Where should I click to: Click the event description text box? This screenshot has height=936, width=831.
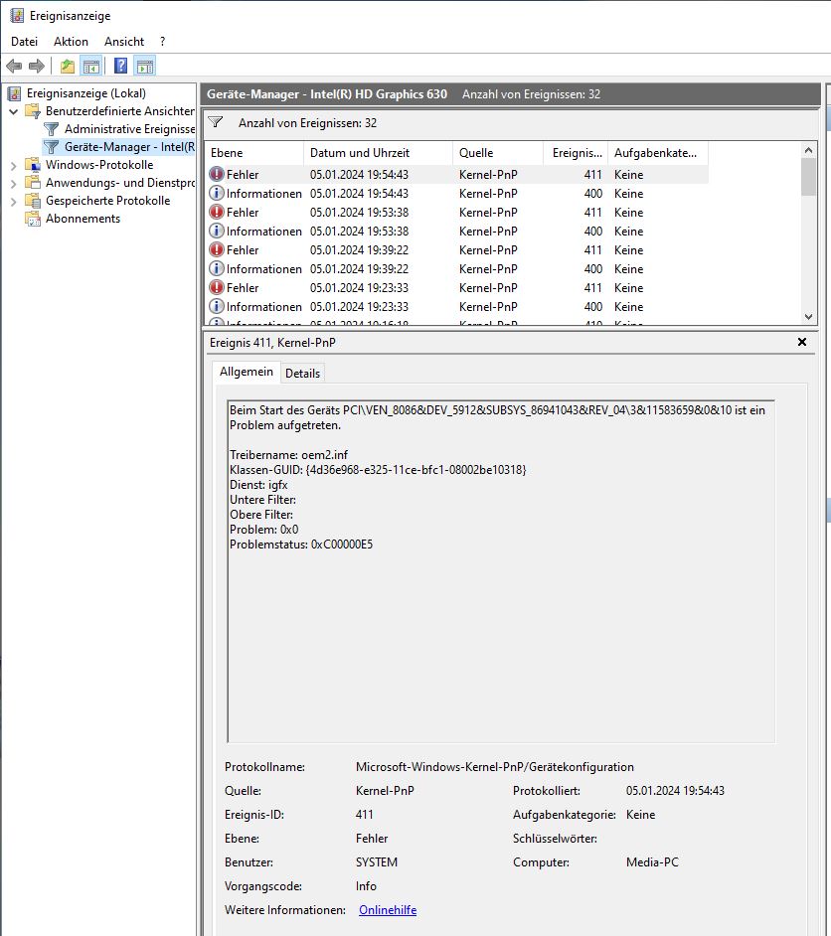[501, 571]
